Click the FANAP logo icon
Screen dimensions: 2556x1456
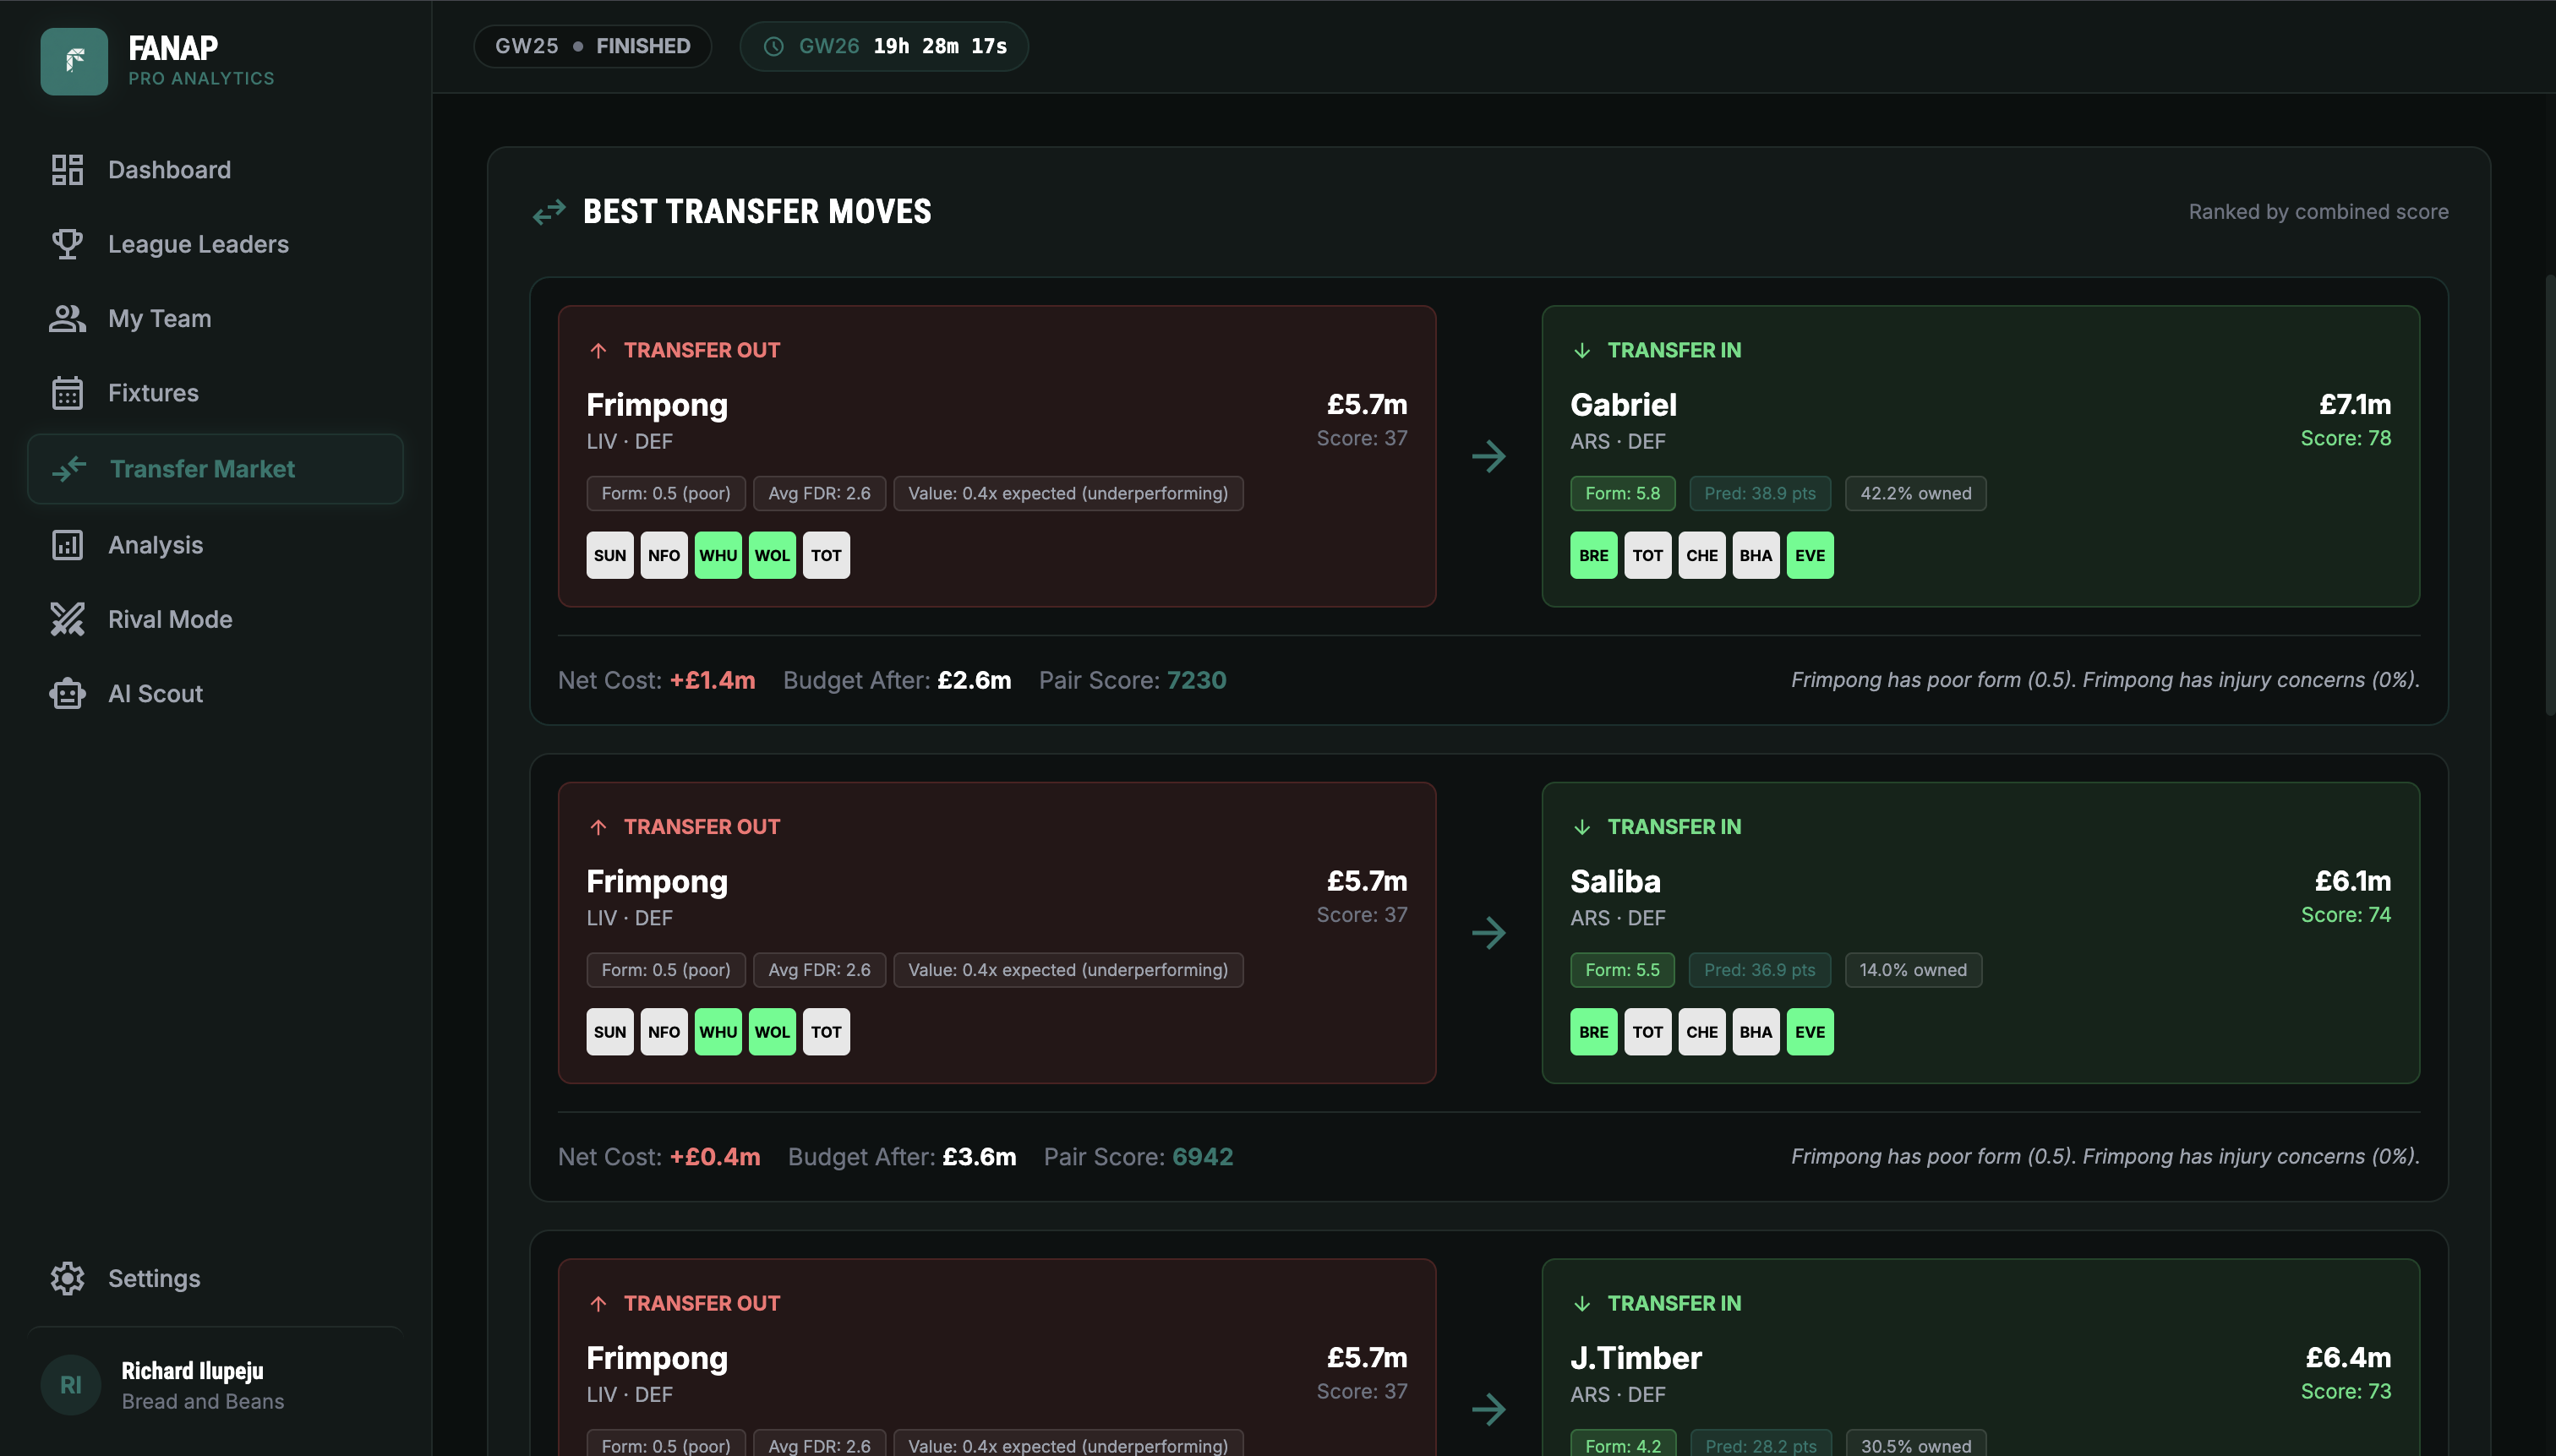point(74,61)
